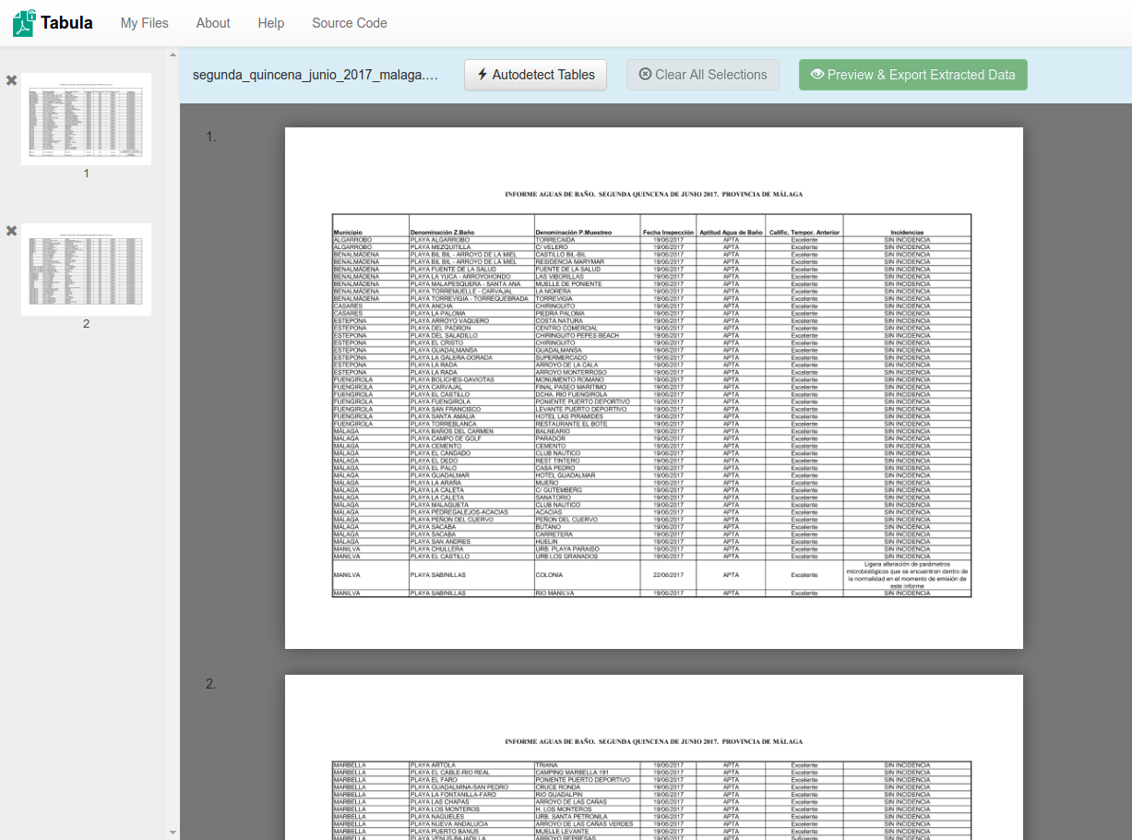The image size is (1132, 840).
Task: Click Preview & Export Extracted Data
Action: pyautogui.click(x=912, y=74)
